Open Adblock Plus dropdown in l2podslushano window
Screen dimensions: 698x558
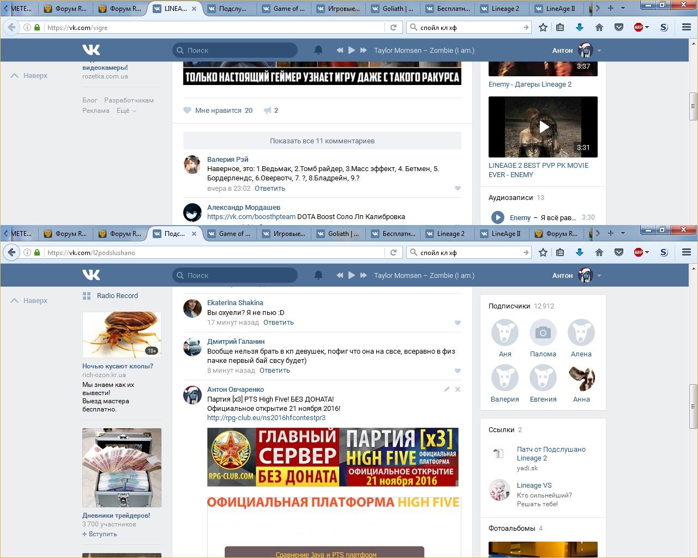[x=647, y=252]
